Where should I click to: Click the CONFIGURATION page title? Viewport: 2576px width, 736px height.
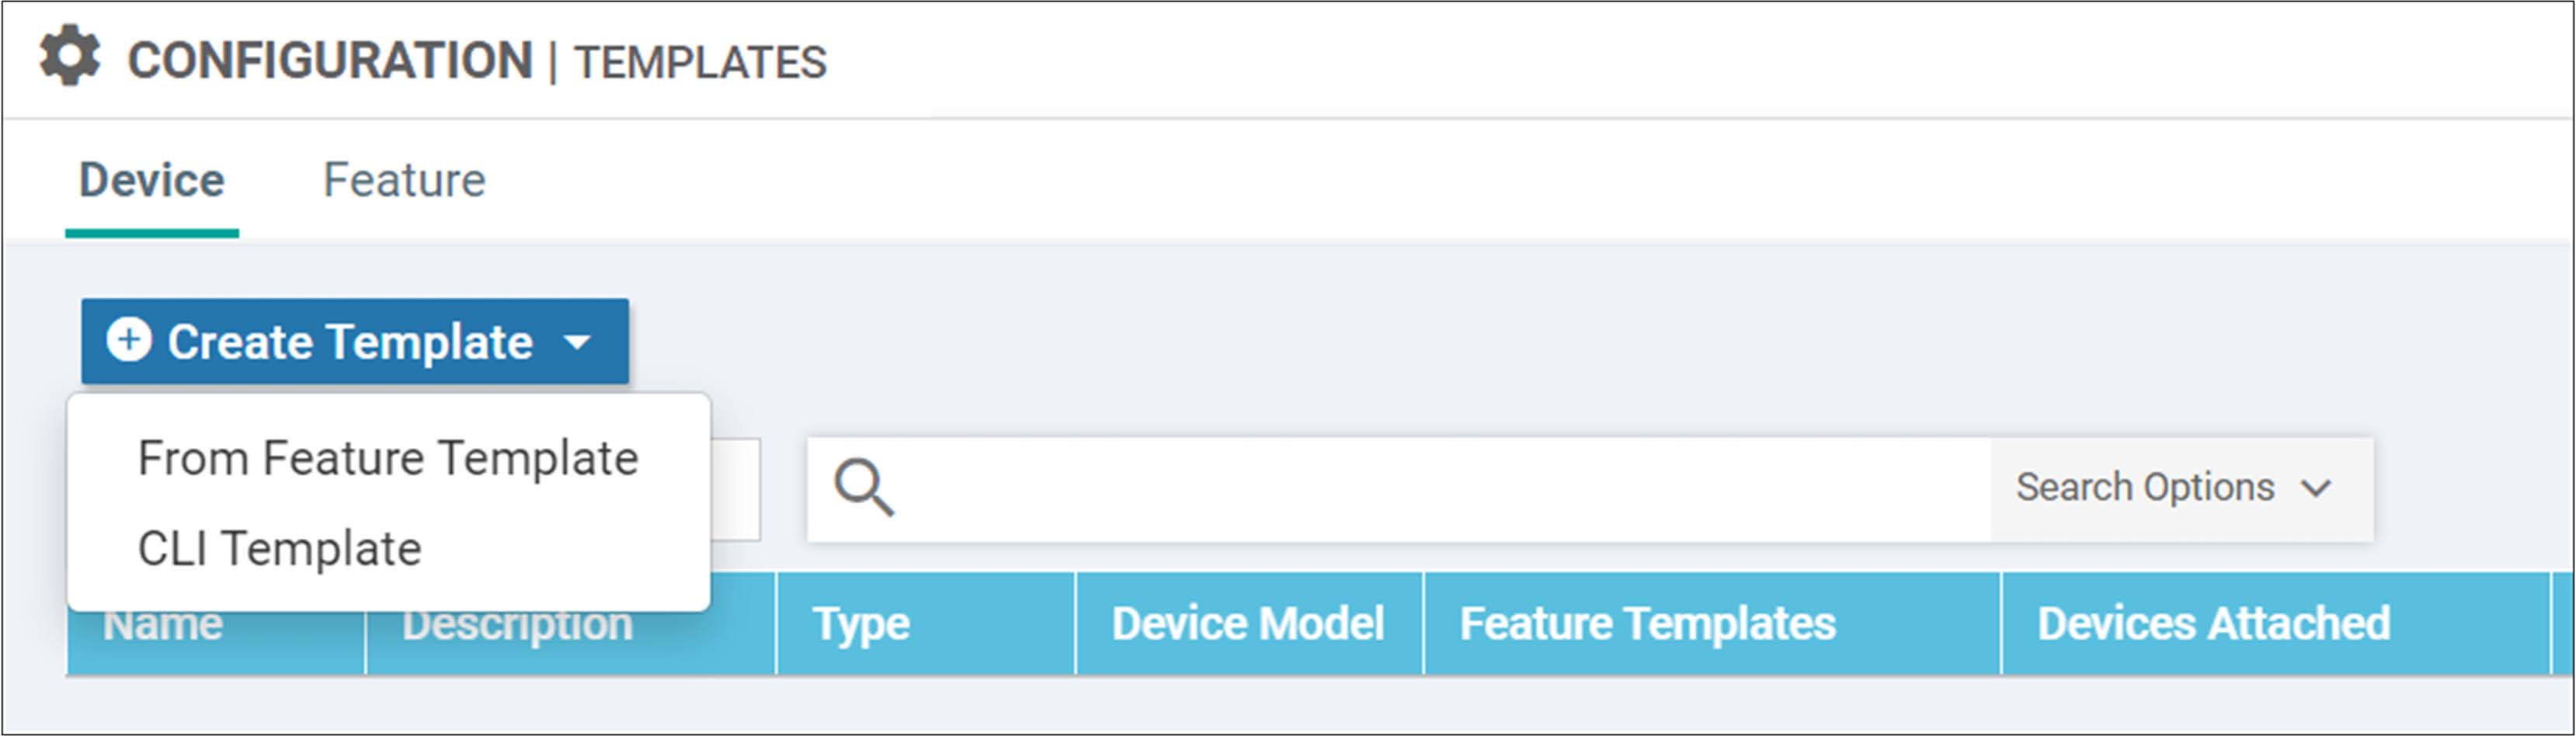(330, 60)
